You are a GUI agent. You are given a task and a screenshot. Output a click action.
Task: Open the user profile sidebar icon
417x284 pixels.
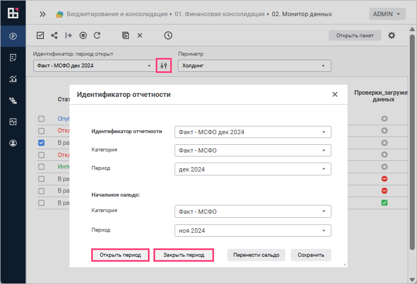[13, 143]
